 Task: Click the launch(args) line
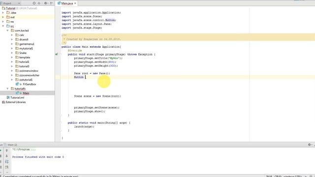[x=84, y=127]
